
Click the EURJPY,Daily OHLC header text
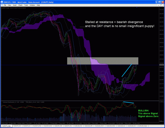tap(13, 8)
